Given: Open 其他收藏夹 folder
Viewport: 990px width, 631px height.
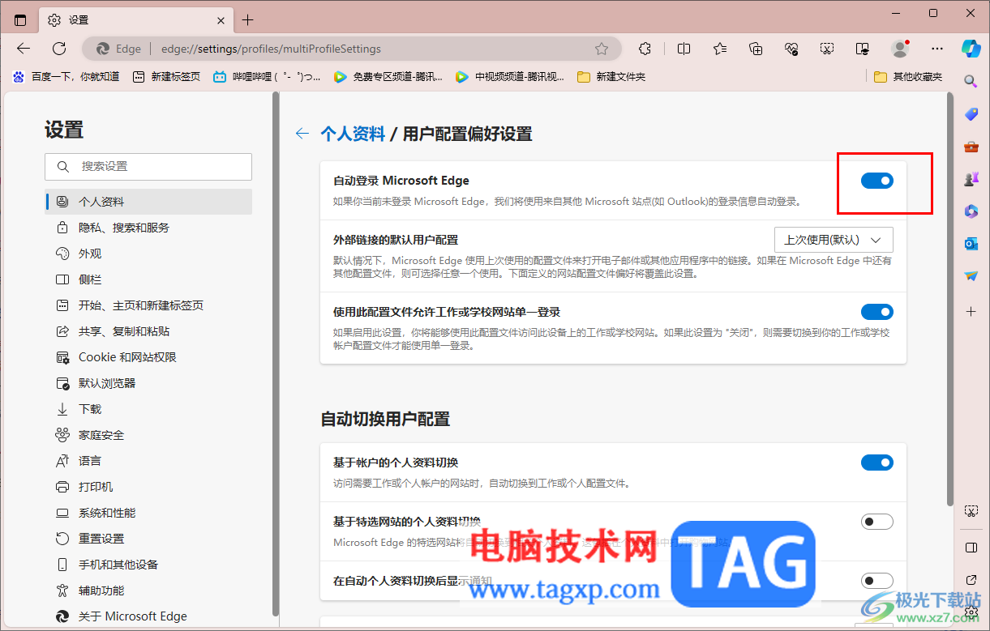Looking at the screenshot, I should (x=908, y=77).
